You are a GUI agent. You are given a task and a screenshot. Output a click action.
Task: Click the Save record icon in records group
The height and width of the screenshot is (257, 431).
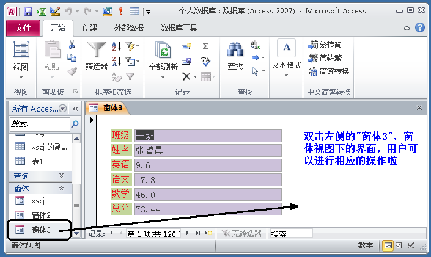coord(186,61)
